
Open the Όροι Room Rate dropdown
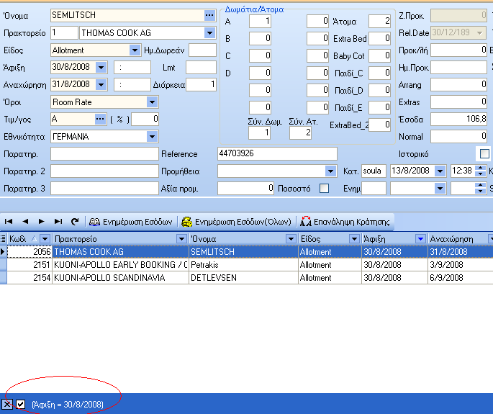pyautogui.click(x=152, y=102)
